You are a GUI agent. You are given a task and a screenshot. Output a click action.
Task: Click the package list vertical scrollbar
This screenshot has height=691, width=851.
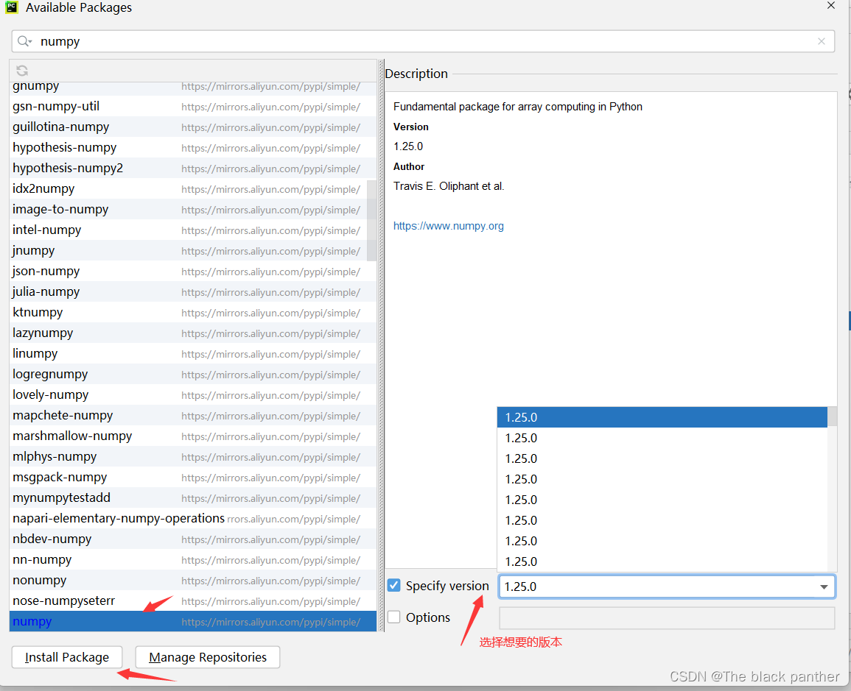pyautogui.click(x=371, y=221)
